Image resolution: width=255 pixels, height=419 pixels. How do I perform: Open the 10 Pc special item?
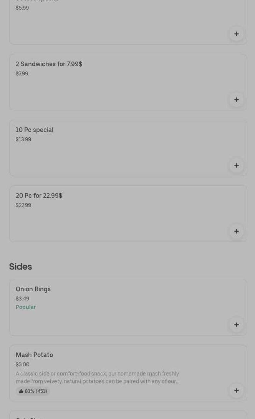pos(35,130)
